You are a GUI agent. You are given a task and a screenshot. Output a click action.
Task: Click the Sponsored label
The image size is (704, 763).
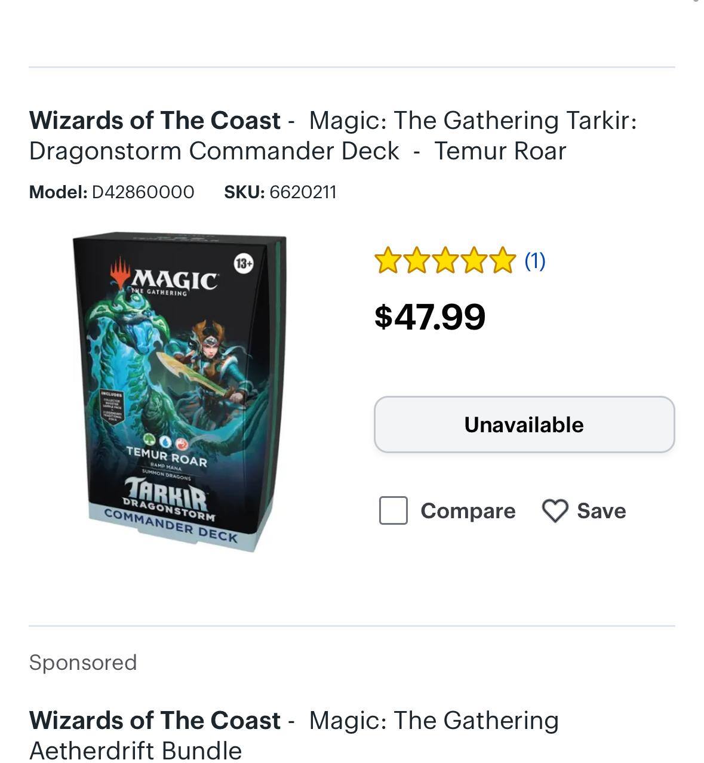coord(83,663)
